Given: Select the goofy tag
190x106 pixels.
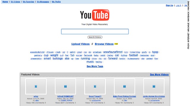Looking at the screenshot, I should [144, 52].
